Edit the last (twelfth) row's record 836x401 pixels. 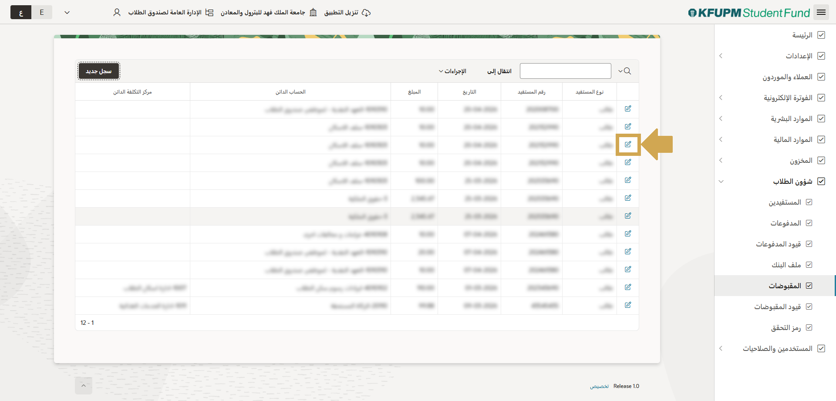coord(628,305)
